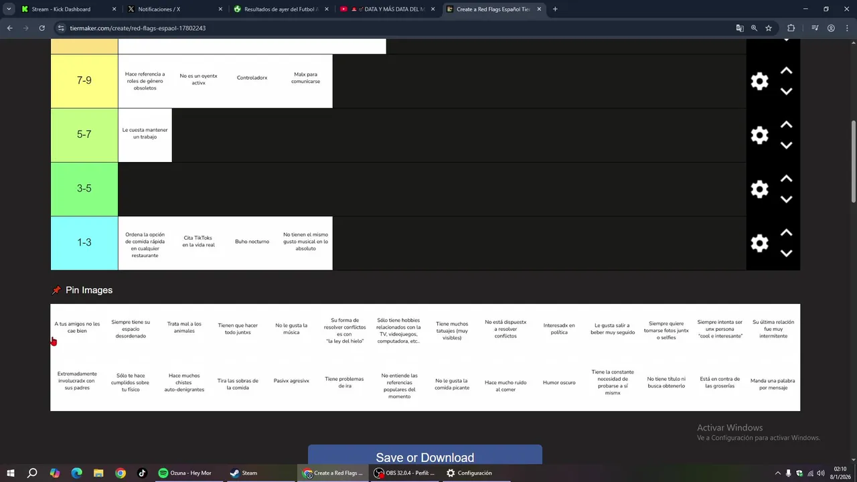The height and width of the screenshot is (482, 857).
Task: Click the 'Buho nocturno' card in 1-3 tier
Action: pyautogui.click(x=252, y=242)
